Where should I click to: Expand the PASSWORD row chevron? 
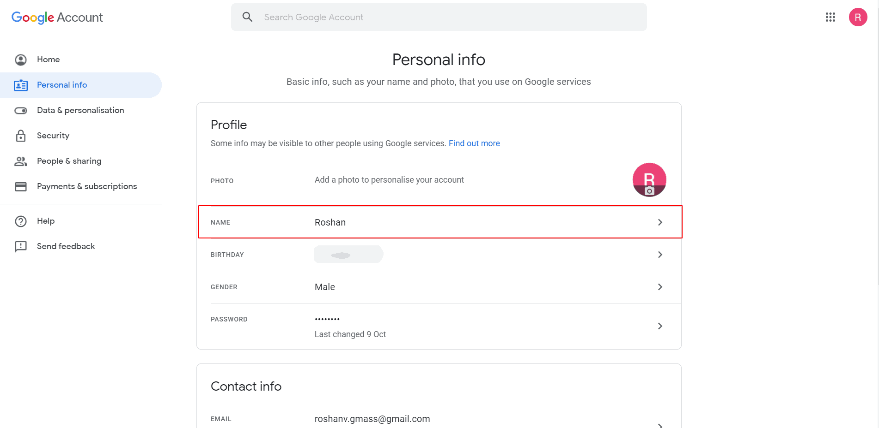click(x=660, y=326)
